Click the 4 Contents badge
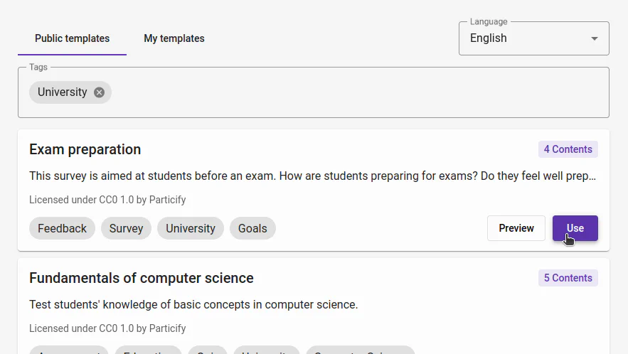This screenshot has height=354, width=628. (568, 149)
